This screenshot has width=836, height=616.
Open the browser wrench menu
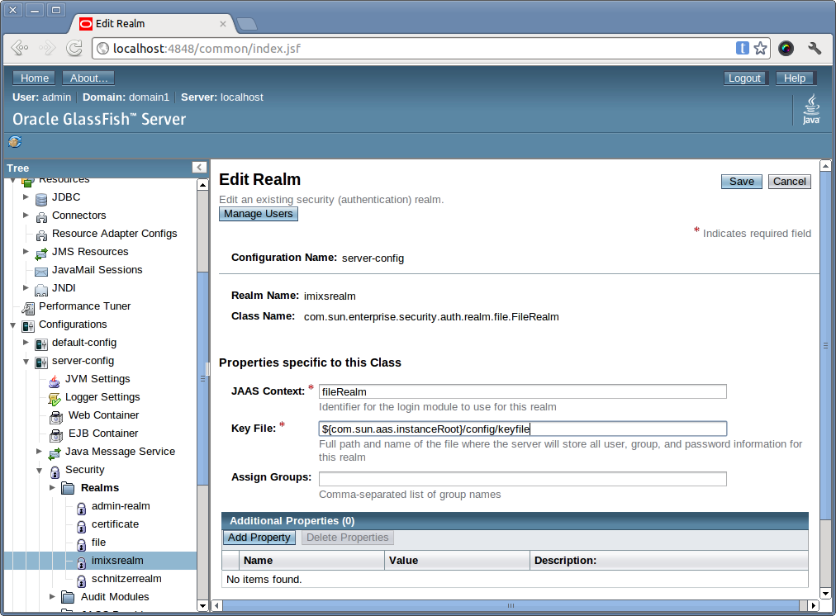815,48
